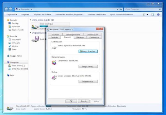
Task: Select the DVD drive D: icon in sidebar
Action: 9,69
